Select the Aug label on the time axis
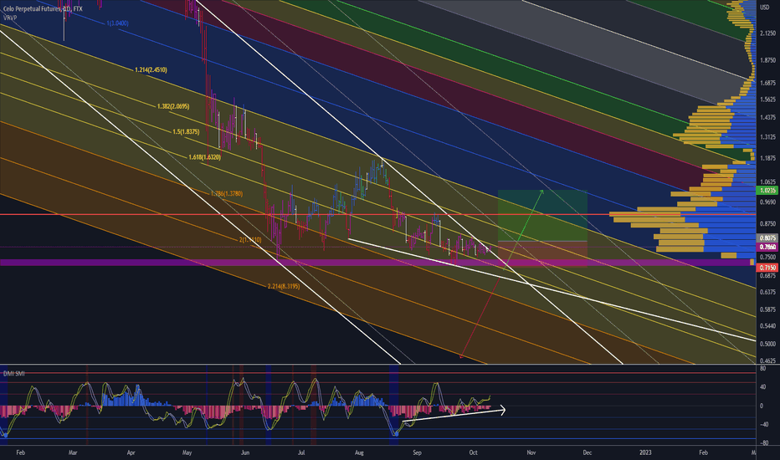Image resolution: width=780 pixels, height=460 pixels. click(360, 452)
